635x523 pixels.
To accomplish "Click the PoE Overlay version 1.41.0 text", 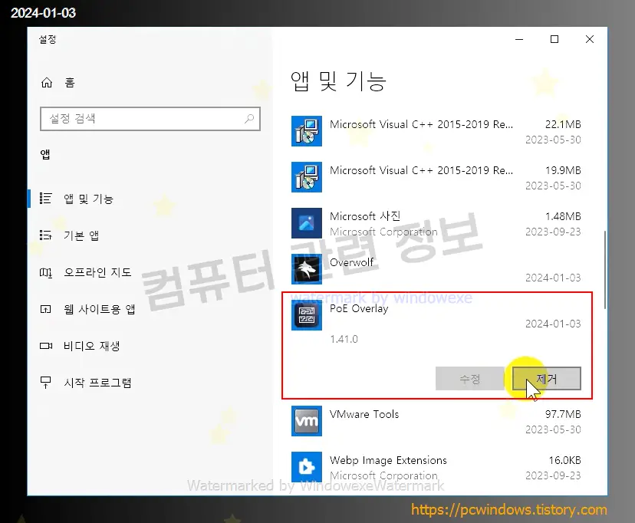I will (344, 339).
